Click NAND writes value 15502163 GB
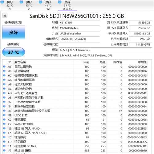This screenshot has width=154, height=154. click(140, 34)
